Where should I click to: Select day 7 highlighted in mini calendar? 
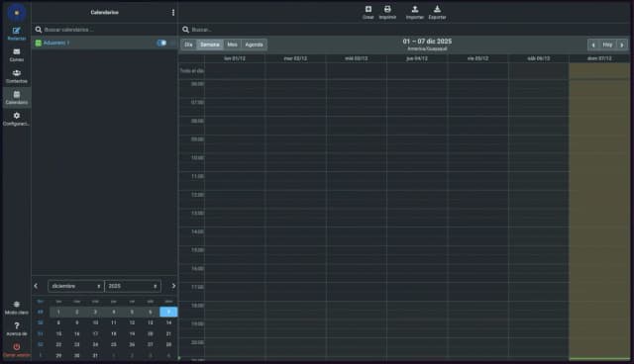(x=168, y=312)
